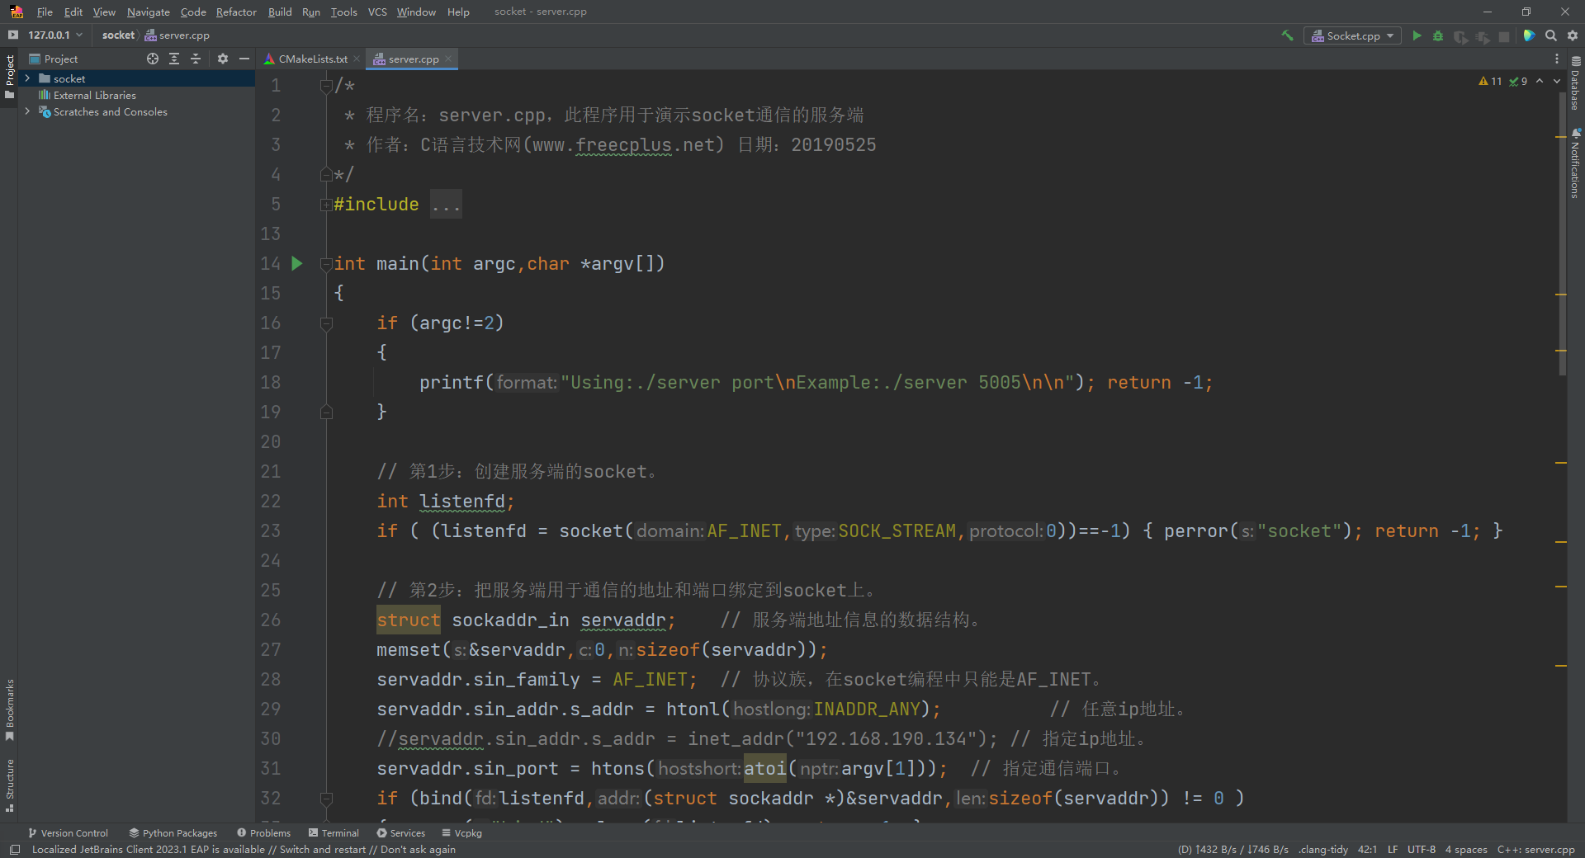Open Vcpkg tool window
The image size is (1585, 858).
[462, 832]
